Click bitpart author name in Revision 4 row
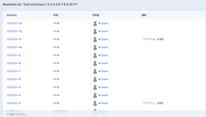This screenshot has height=117, width=206. click(x=105, y=95)
